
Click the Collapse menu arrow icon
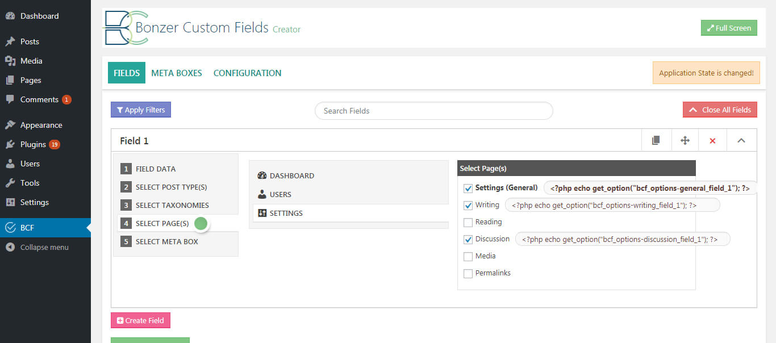[x=10, y=247]
